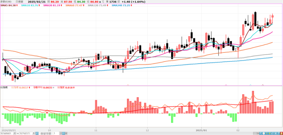This screenshot has height=135, width=283.
Task: Click the SMA120 73.49 legend label
Action: [x=98, y=6]
